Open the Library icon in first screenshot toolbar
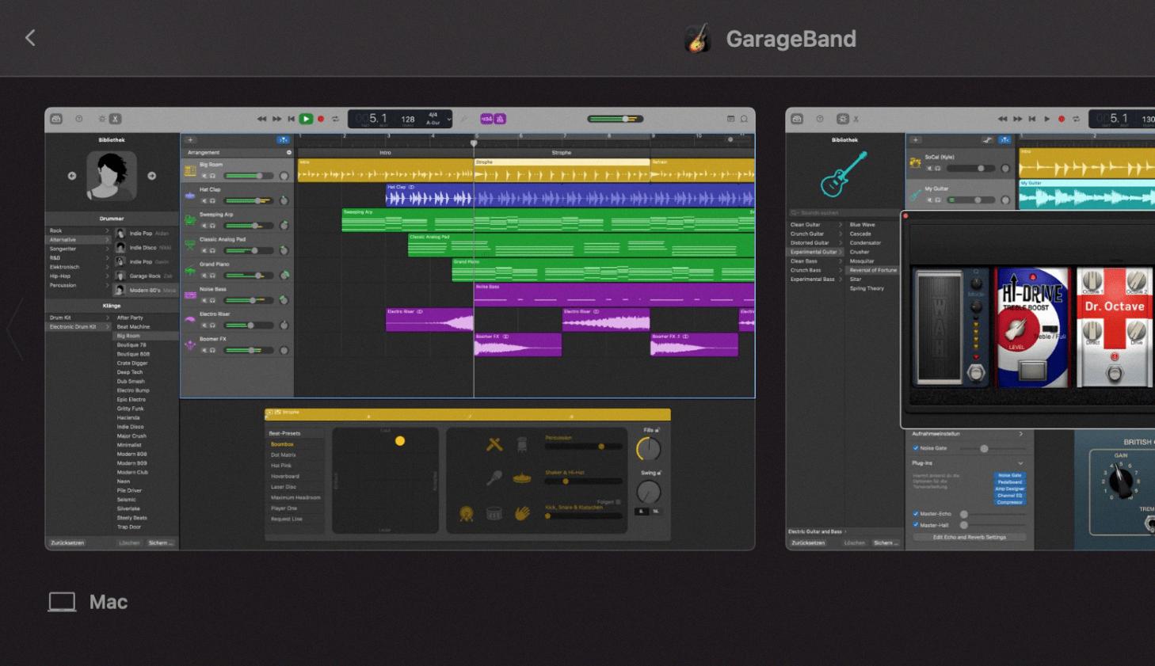Viewport: 1155px width, 666px height. tap(56, 119)
